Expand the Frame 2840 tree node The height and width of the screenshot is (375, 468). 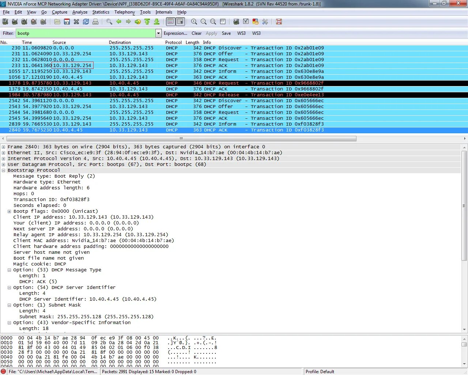click(x=3, y=147)
